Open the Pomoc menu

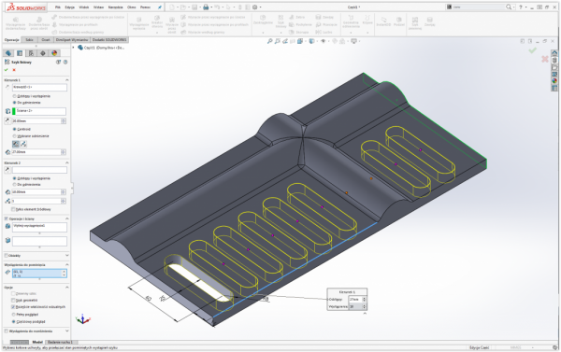(145, 7)
